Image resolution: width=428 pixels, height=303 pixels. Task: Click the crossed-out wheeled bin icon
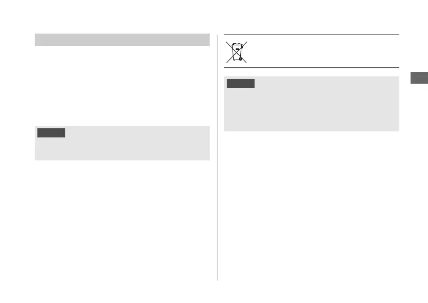236,51
